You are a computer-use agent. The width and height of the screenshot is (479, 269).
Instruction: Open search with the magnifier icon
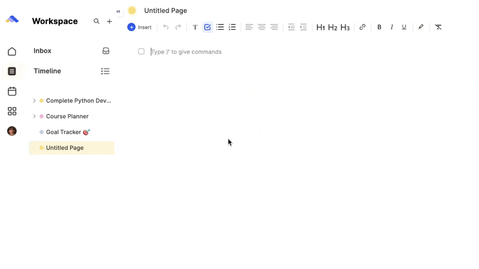coord(96,22)
